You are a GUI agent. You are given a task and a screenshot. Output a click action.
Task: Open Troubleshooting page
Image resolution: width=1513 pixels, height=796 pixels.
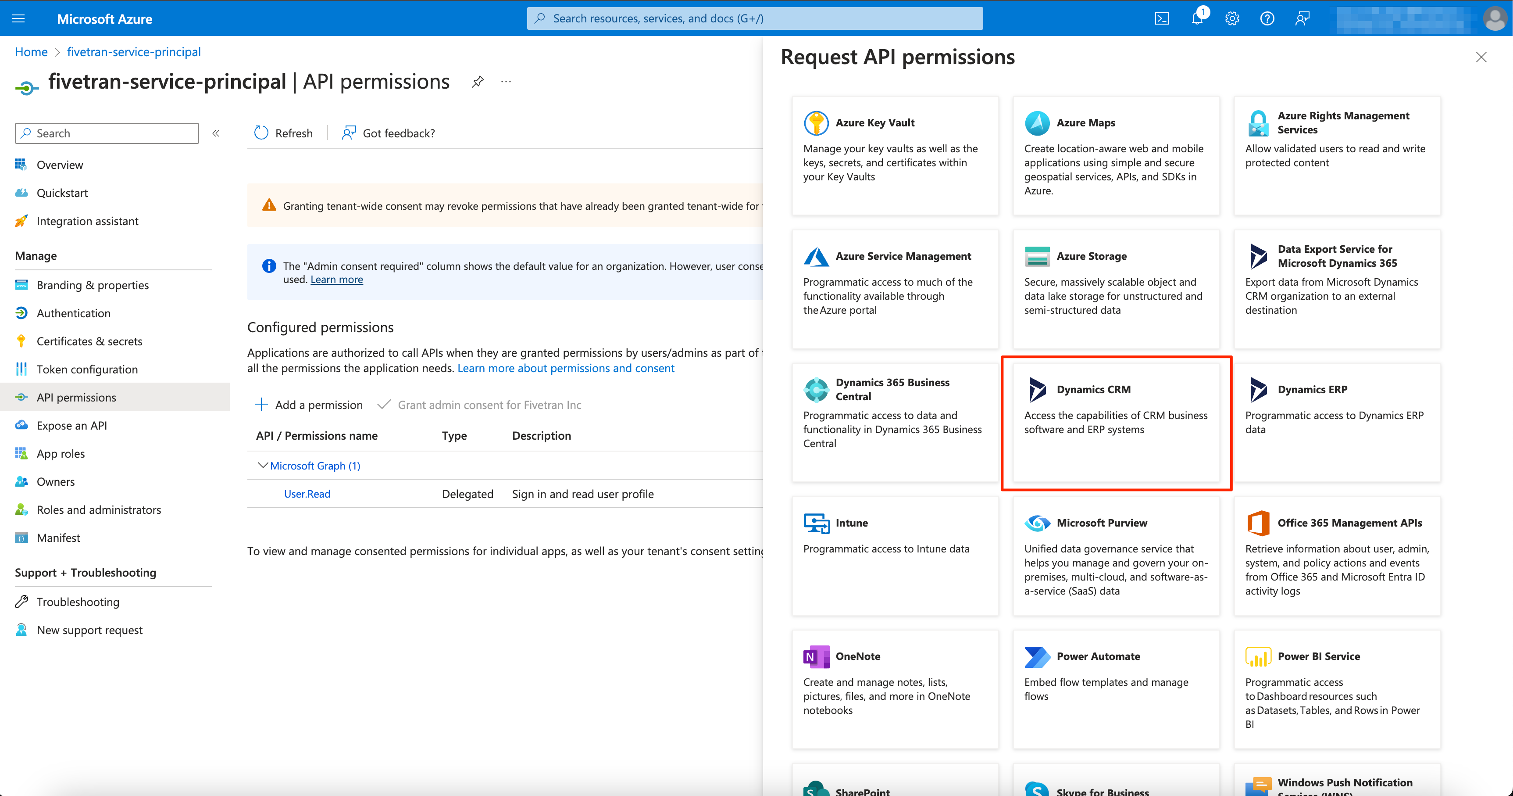pos(78,602)
